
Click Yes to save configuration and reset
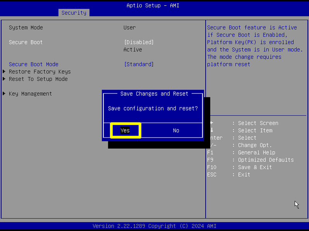click(125, 130)
